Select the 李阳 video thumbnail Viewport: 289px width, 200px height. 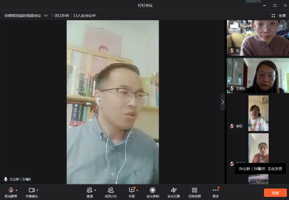click(x=258, y=113)
